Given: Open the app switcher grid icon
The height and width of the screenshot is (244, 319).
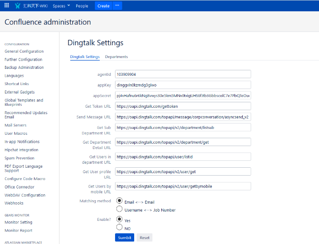Looking at the screenshot, I should click(x=6, y=6).
